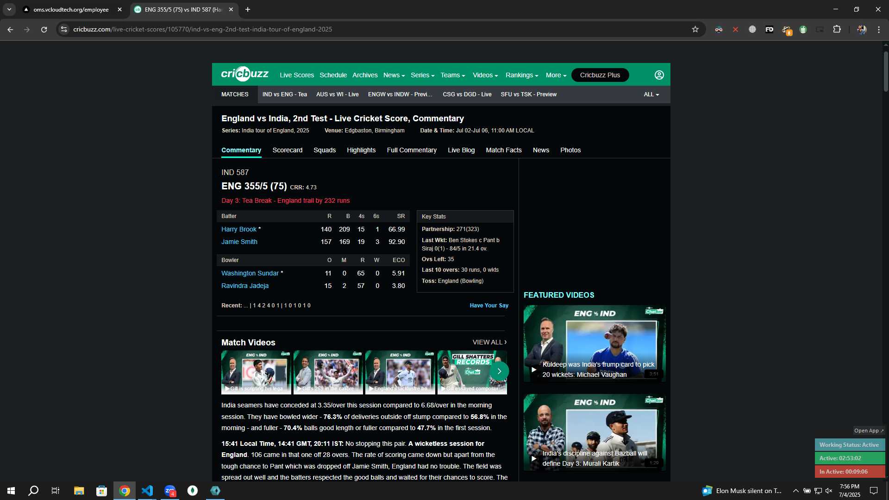Open the Full Commentary tab

tap(412, 150)
